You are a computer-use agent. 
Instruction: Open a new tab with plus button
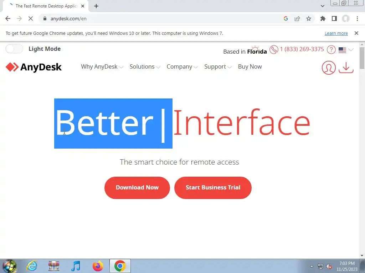tap(96, 6)
